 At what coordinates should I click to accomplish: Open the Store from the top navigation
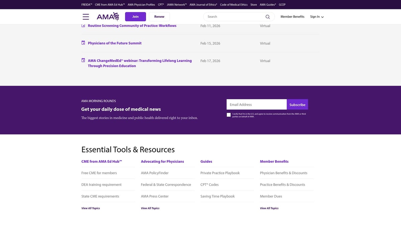click(254, 5)
